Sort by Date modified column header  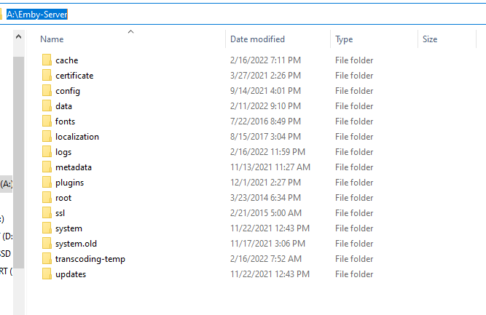tap(257, 39)
